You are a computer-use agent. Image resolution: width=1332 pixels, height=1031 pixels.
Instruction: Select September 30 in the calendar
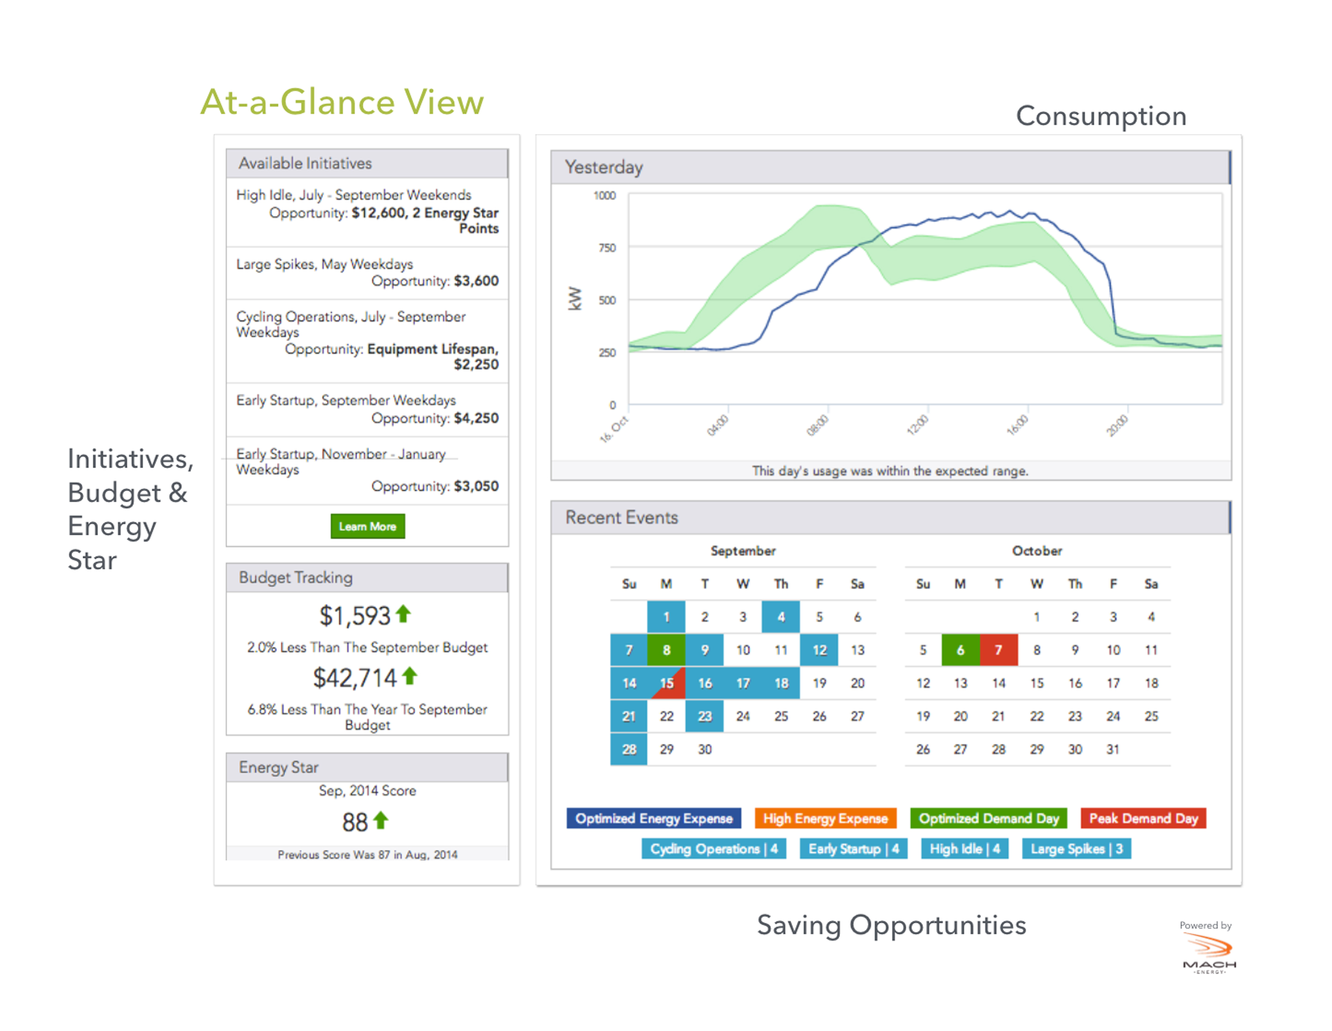704,749
